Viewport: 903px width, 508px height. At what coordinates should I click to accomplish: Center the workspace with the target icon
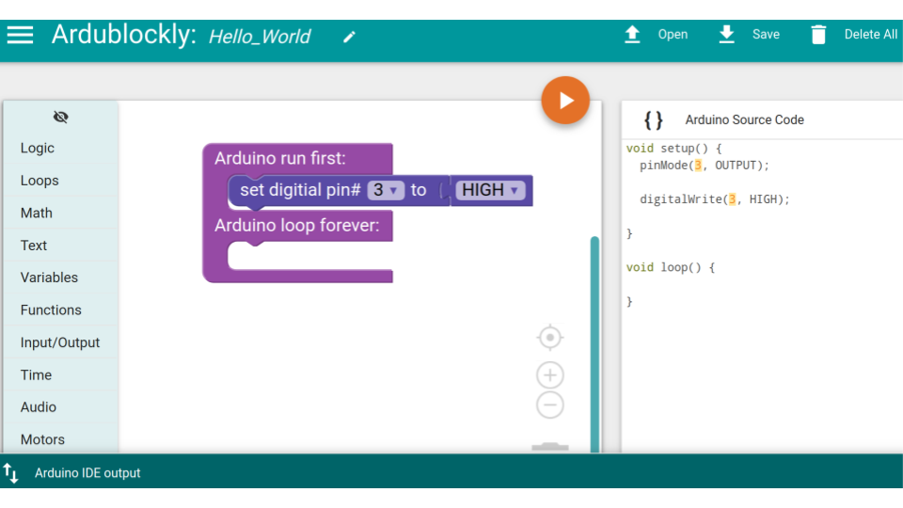(x=550, y=337)
